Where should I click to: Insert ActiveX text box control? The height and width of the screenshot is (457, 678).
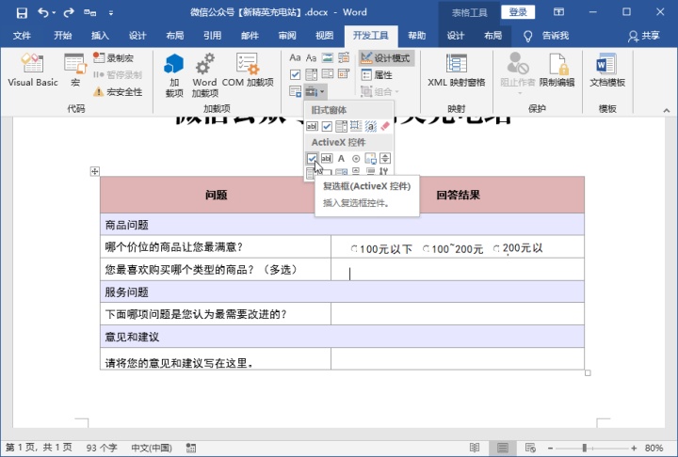[327, 159]
